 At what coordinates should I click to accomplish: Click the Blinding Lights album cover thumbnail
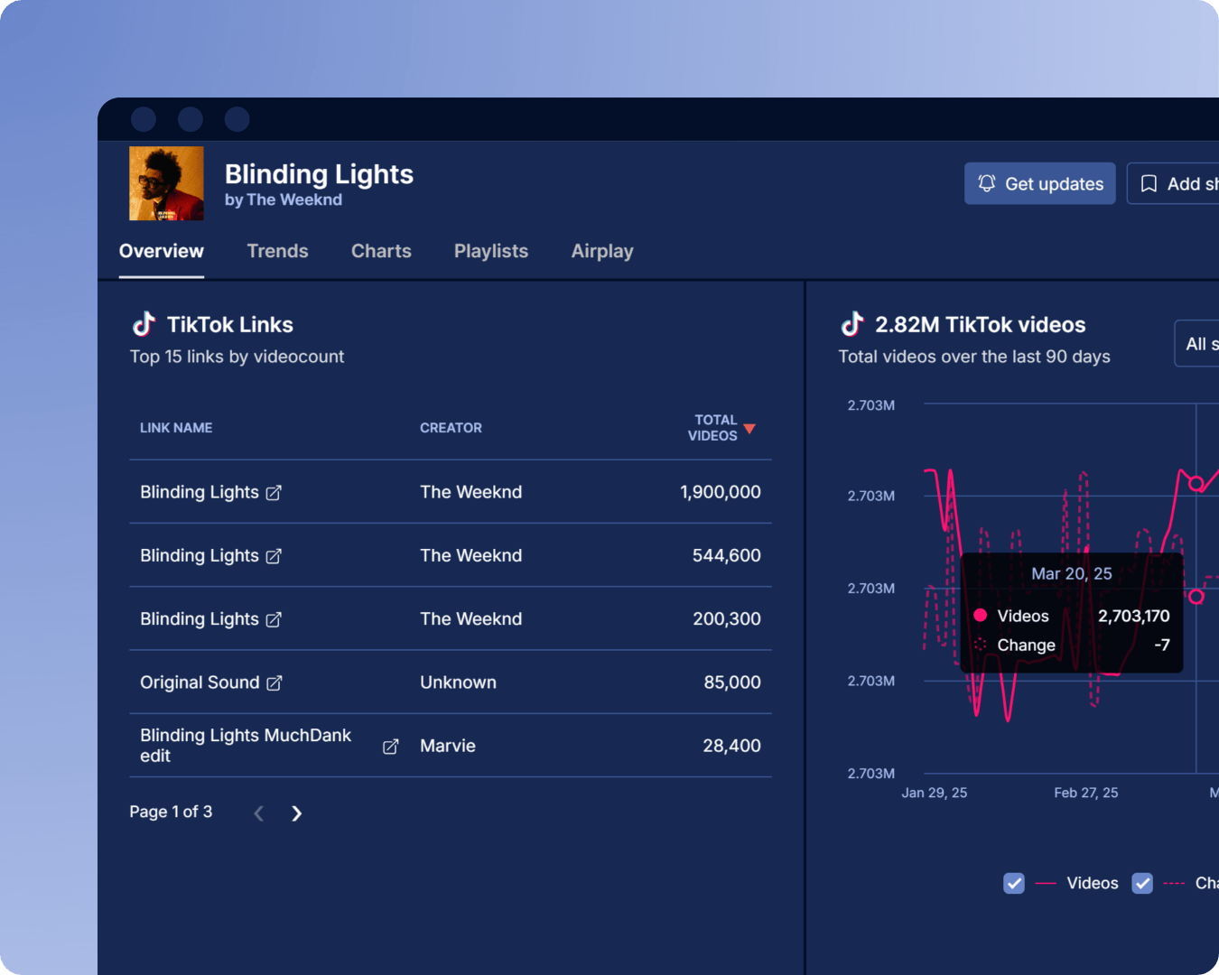(x=166, y=183)
